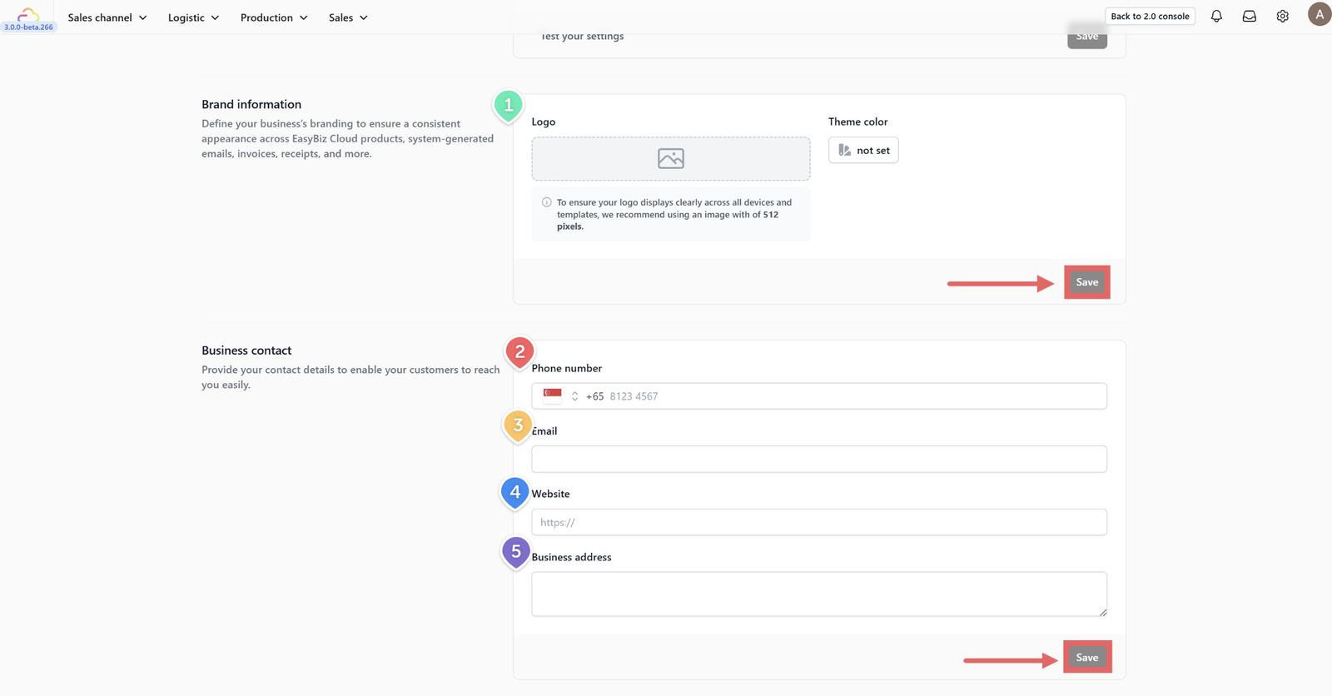Click Back to 2.0 console button
Viewport: 1332px width, 696px height.
1150,16
